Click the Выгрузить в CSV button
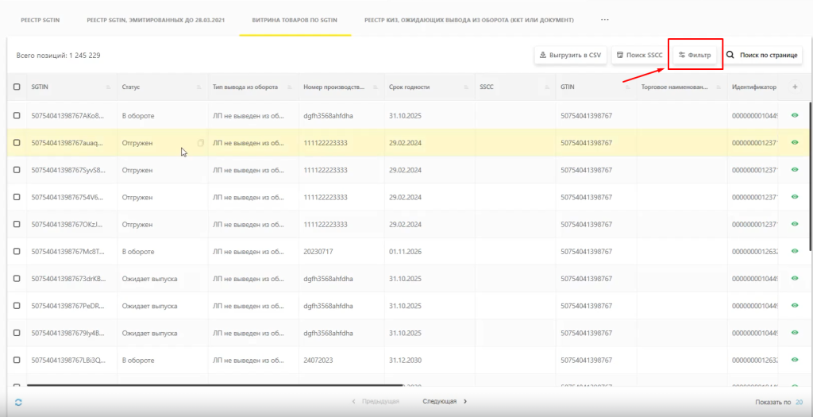The width and height of the screenshot is (813, 417). pos(570,55)
